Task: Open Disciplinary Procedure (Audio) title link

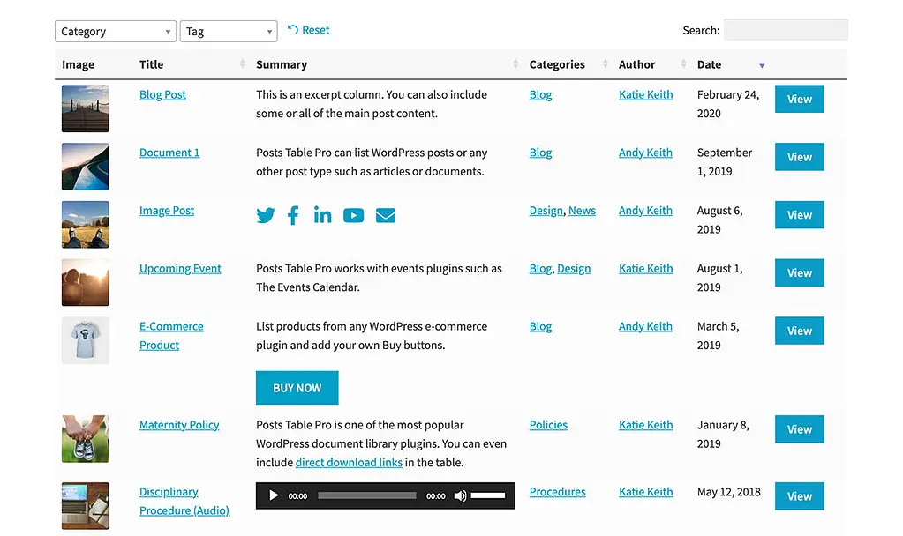Action: tap(184, 501)
